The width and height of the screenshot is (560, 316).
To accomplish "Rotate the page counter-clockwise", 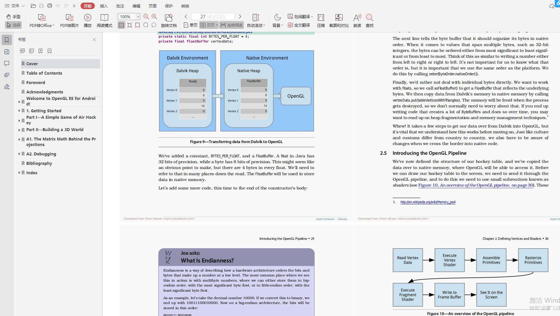I will click(x=154, y=25).
